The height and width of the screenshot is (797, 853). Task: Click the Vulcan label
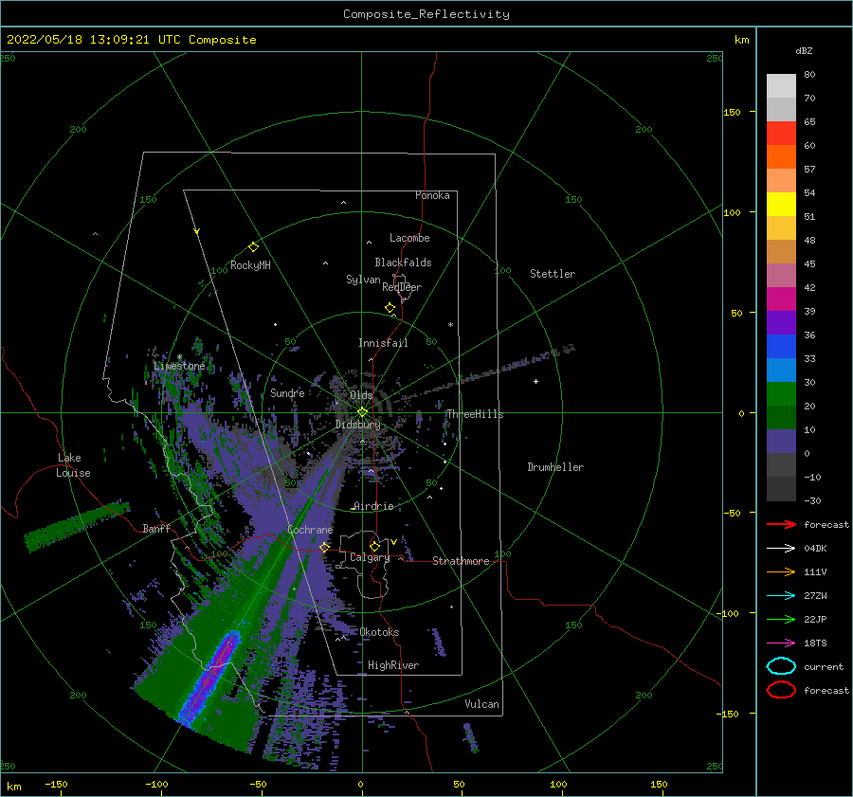pos(482,704)
